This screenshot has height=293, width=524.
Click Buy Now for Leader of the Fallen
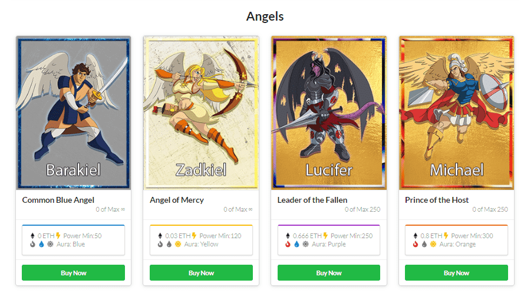(x=329, y=272)
